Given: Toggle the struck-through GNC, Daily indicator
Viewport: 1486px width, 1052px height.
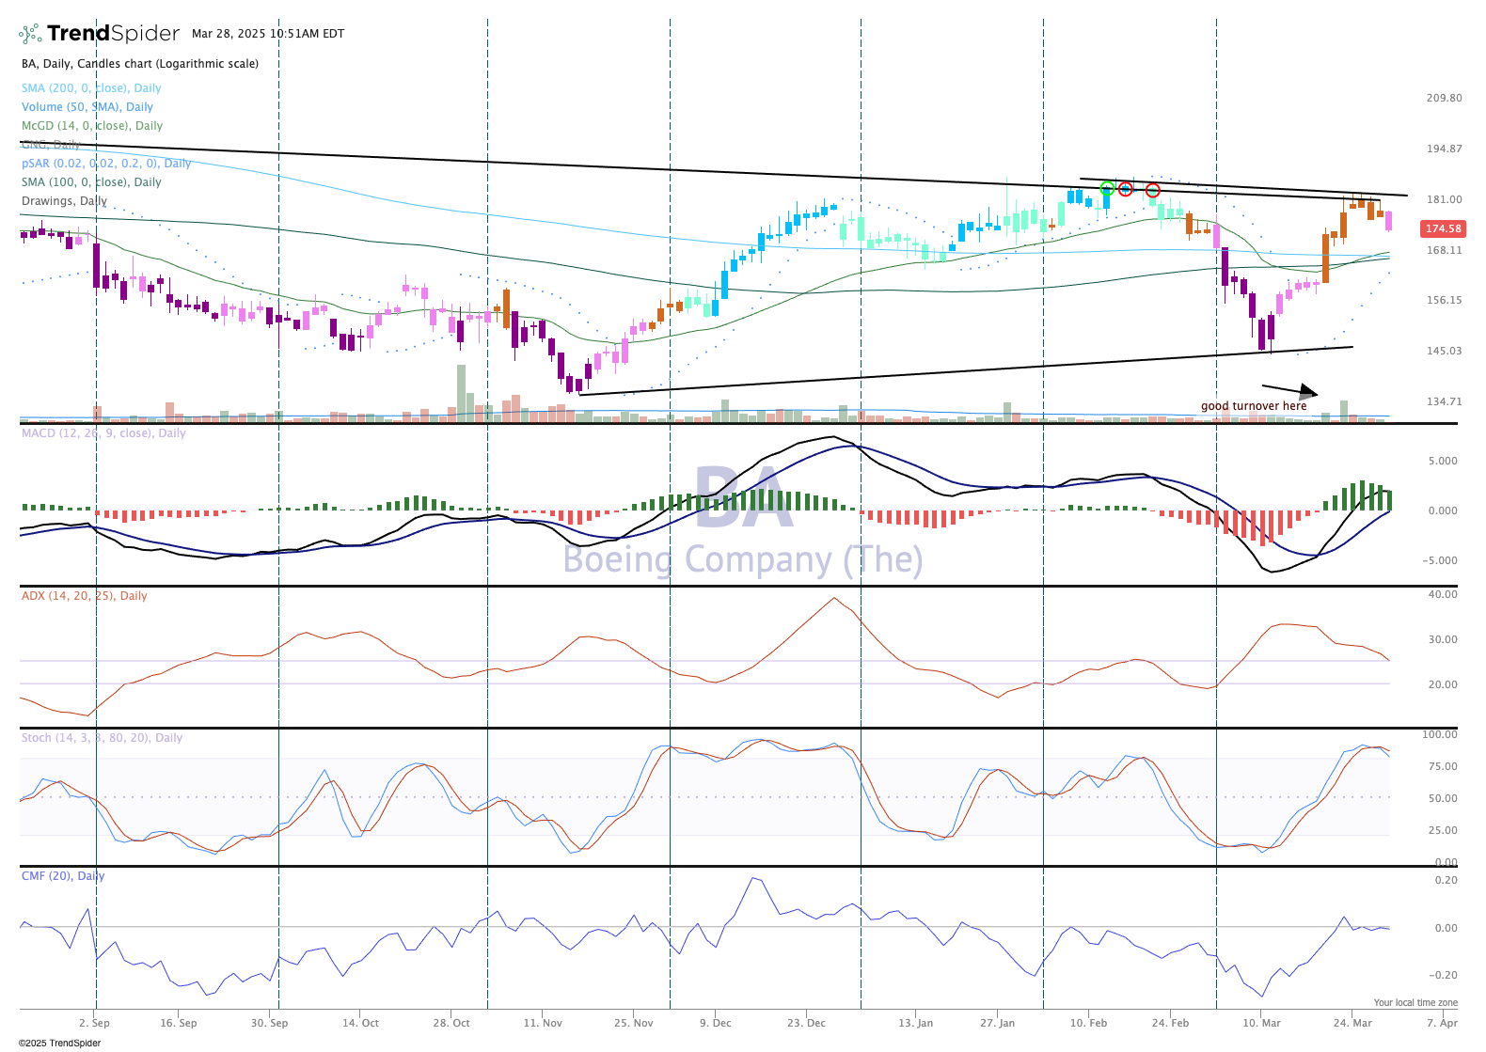Looking at the screenshot, I should click(x=51, y=145).
